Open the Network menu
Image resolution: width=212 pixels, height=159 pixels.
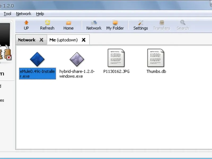pyautogui.click(x=24, y=14)
